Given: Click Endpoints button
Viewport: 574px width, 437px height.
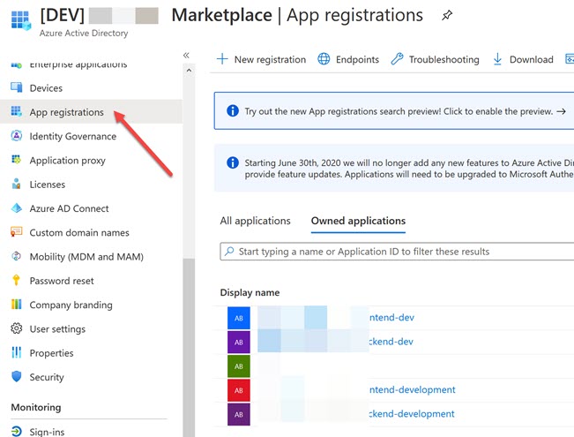Looking at the screenshot, I should tap(348, 59).
